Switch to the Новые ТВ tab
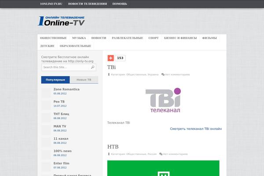 [x=84, y=80]
